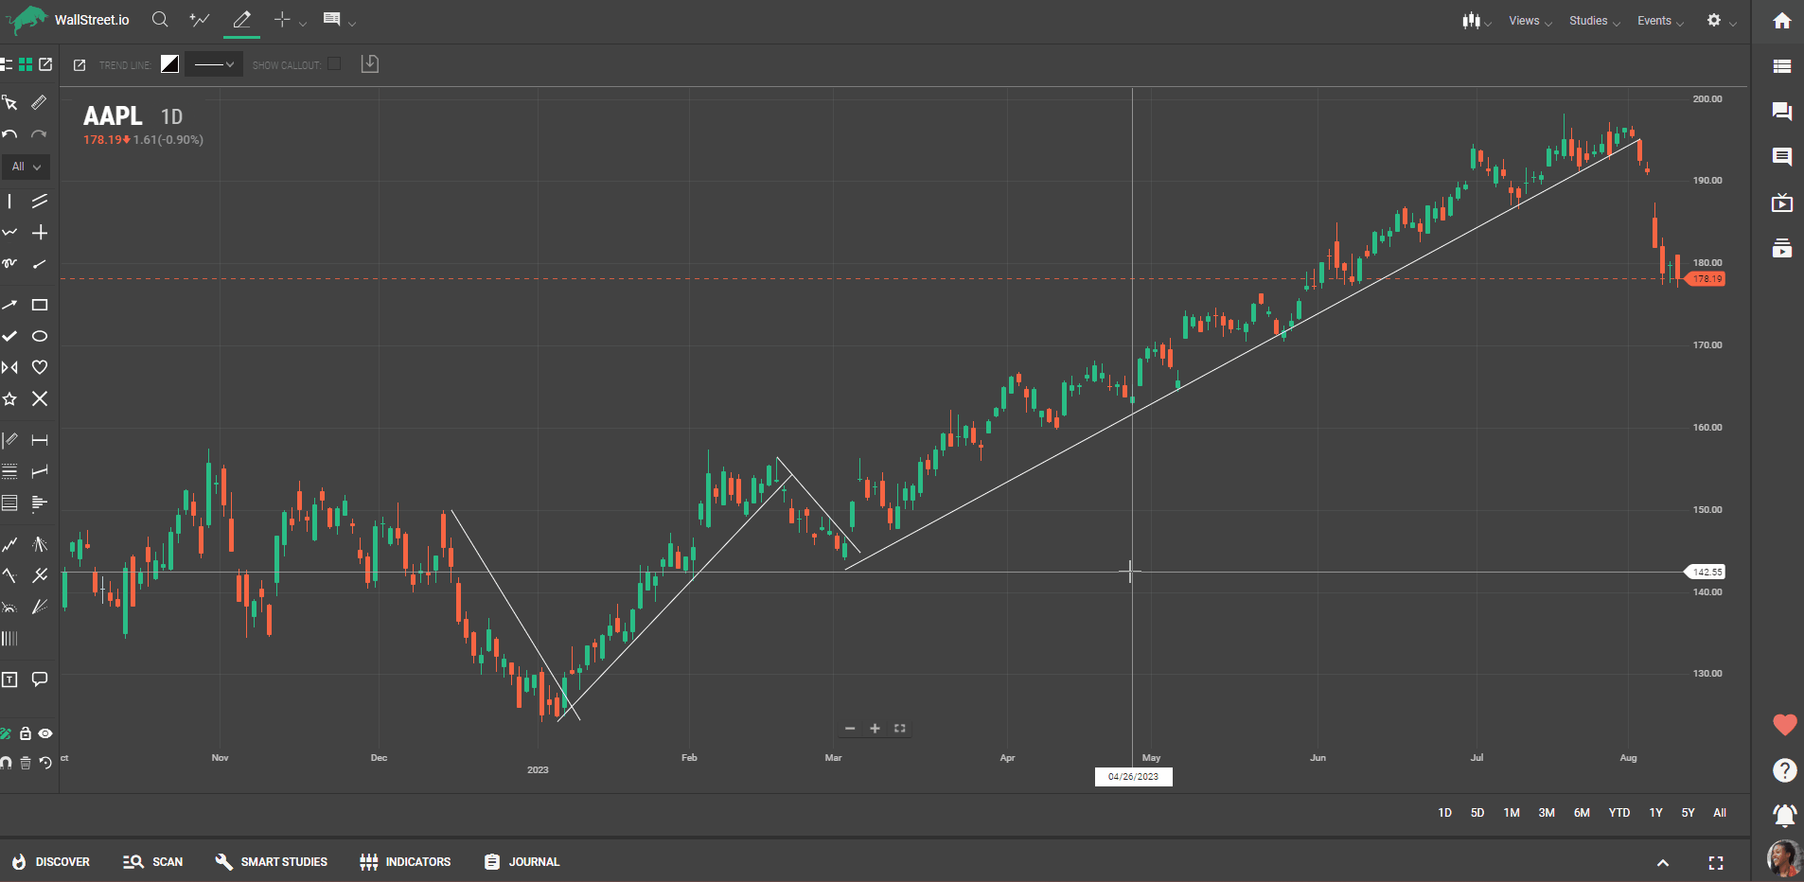Screen dimensions: 1804x882
Task: Pick the rectangle drawing tool
Action: coord(40,305)
